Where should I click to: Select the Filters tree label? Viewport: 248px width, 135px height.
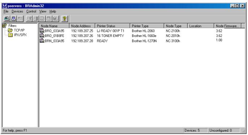[12, 25]
